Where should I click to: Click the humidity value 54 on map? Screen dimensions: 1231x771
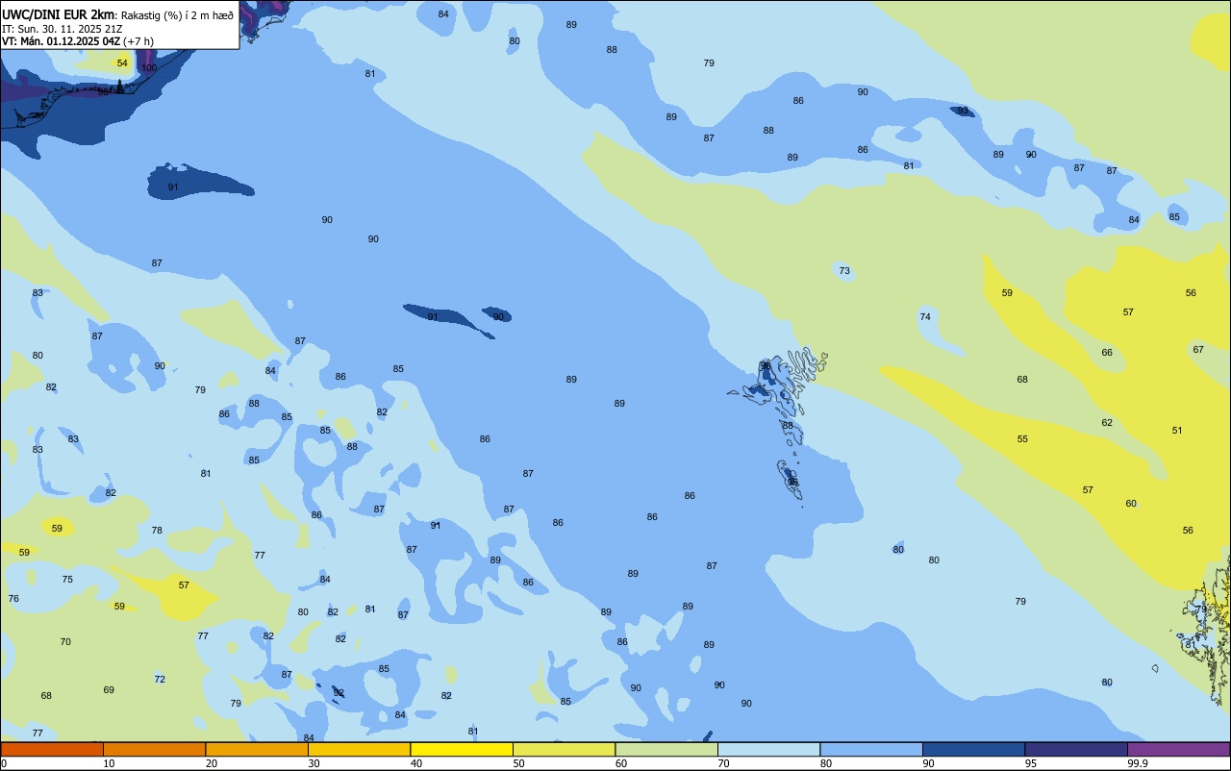point(122,62)
